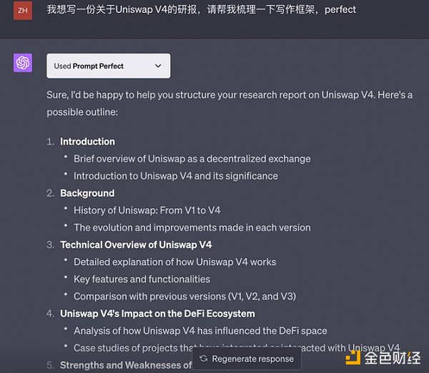
Task: Click the 'Introduction' heading
Action: [x=87, y=141]
